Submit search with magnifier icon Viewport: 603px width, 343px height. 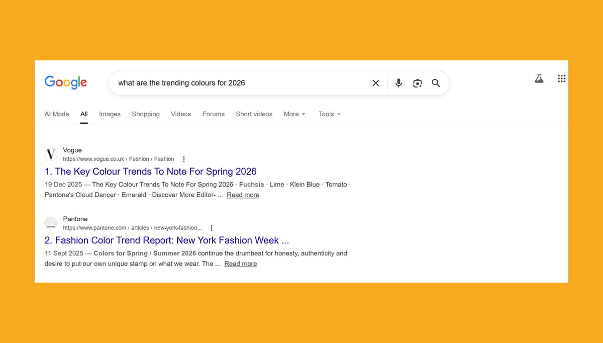point(436,83)
